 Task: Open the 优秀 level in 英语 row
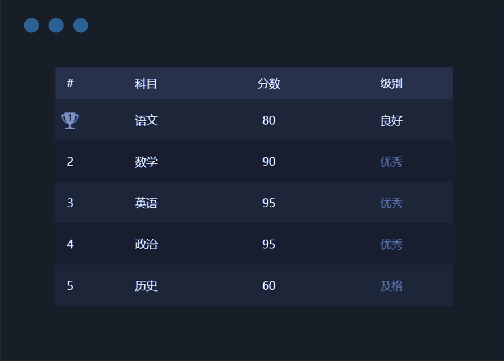tap(391, 203)
